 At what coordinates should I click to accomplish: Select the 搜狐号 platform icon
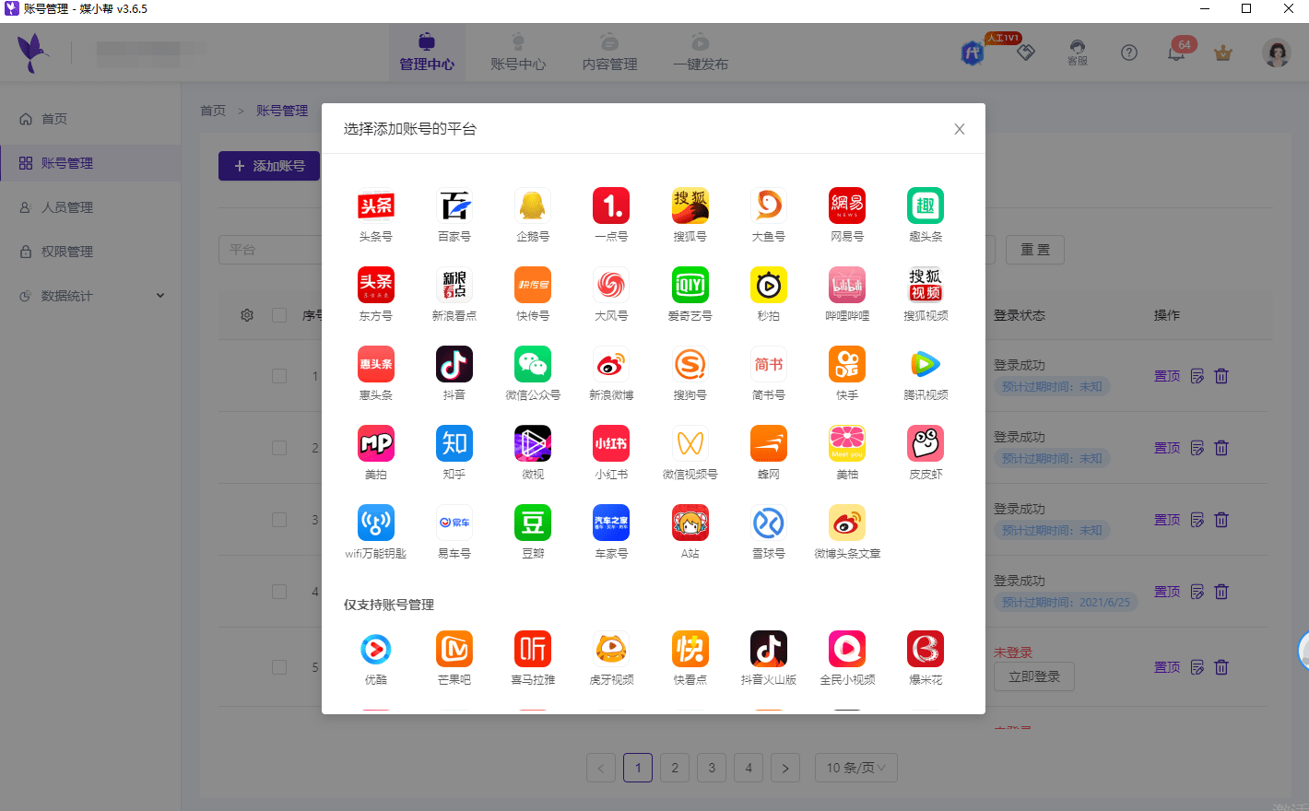690,206
